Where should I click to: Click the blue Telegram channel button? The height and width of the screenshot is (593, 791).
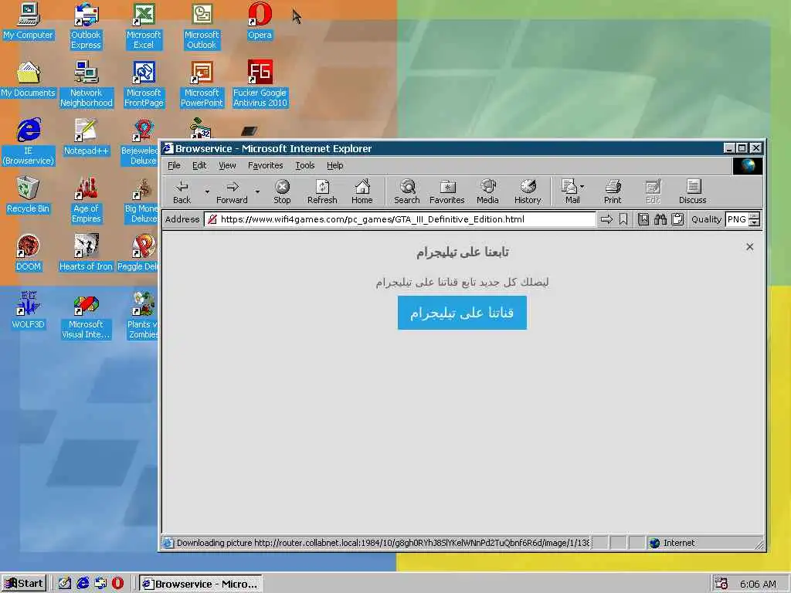[462, 313]
